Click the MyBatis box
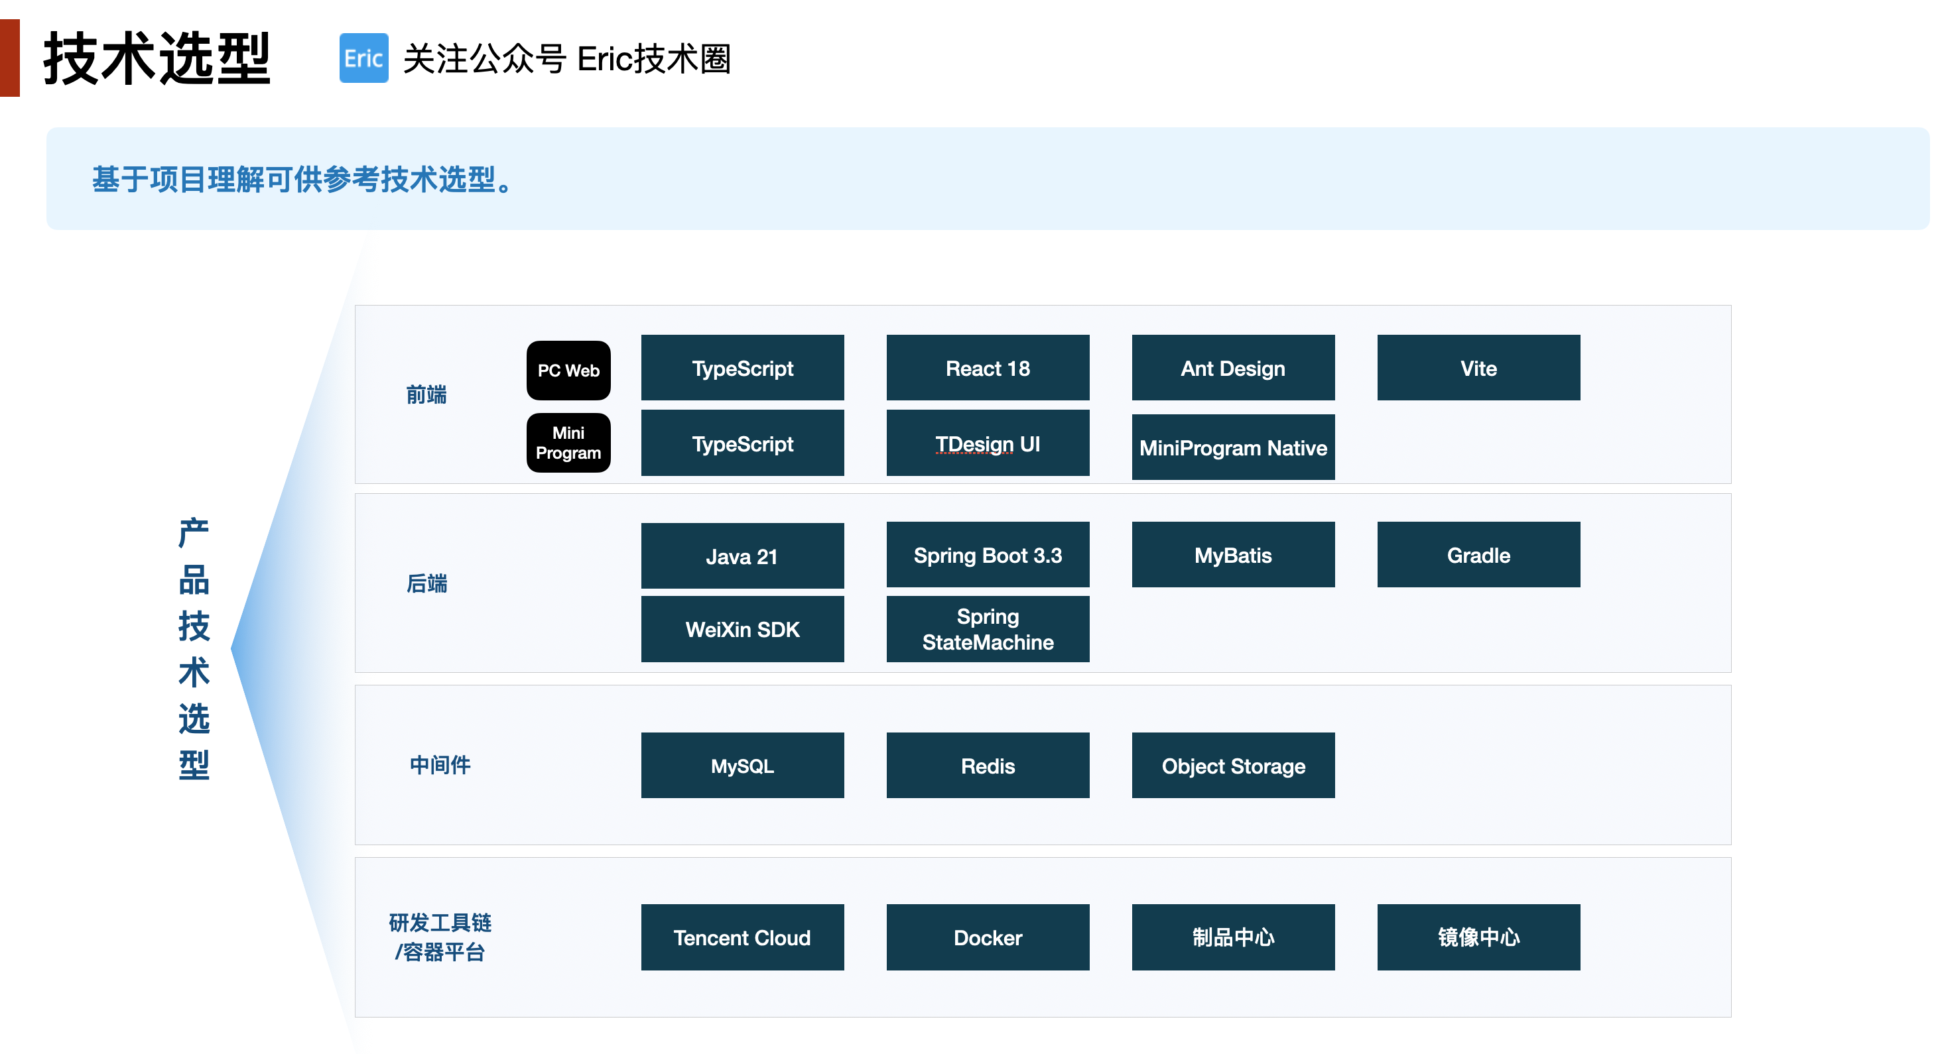 point(1234,554)
